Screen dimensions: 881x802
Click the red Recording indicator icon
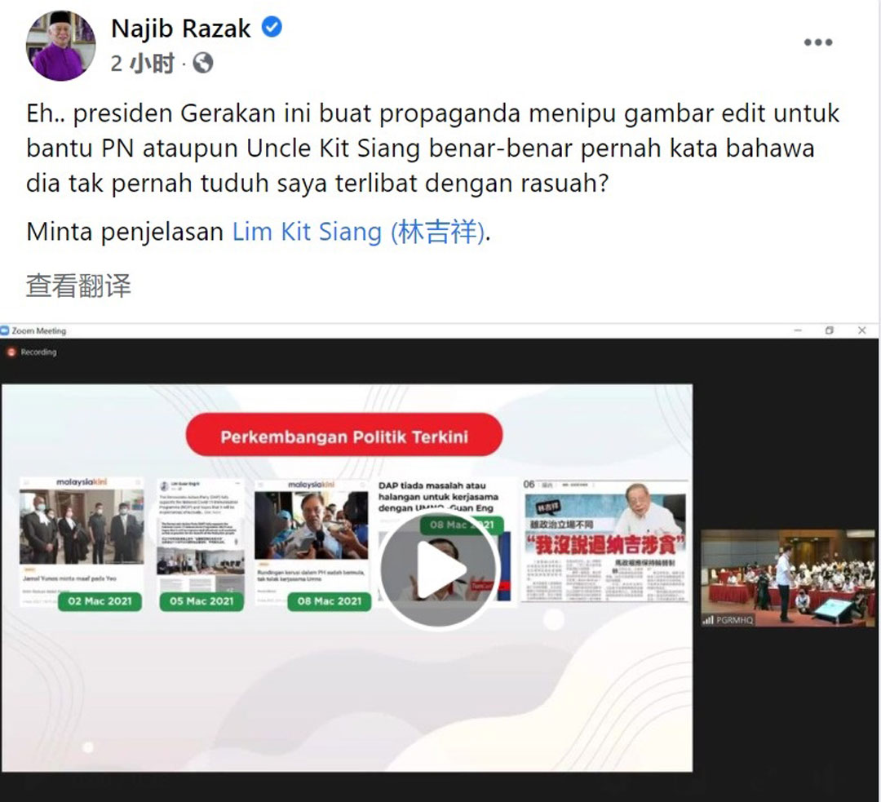[x=11, y=352]
